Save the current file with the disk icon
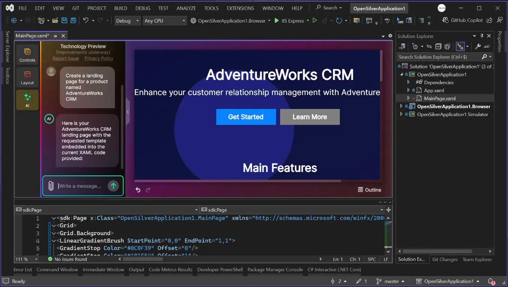Screen dimensions: 508x287 (x=64, y=21)
